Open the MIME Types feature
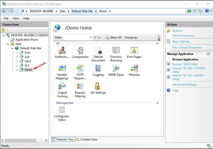 (x=116, y=70)
